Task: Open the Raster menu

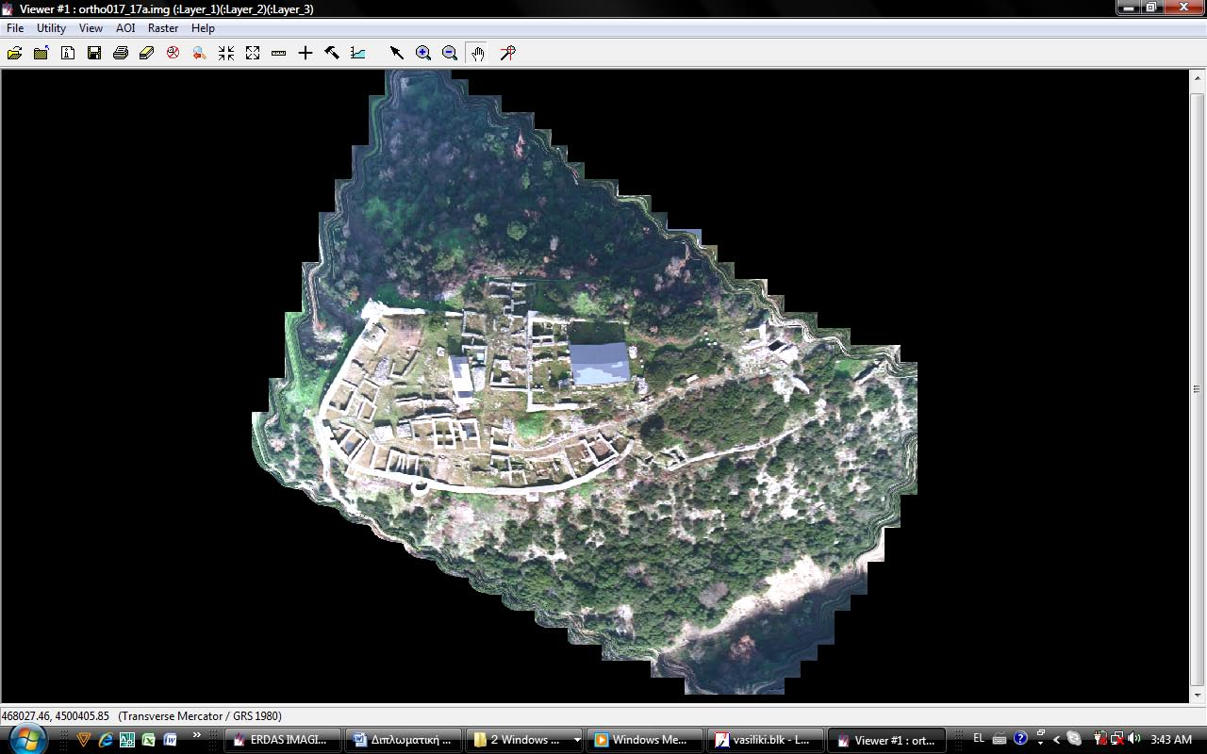Action: pos(163,28)
